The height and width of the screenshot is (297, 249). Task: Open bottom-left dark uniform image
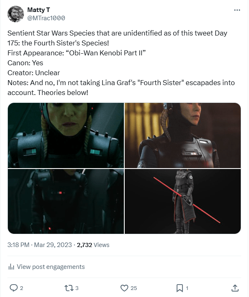(66, 201)
